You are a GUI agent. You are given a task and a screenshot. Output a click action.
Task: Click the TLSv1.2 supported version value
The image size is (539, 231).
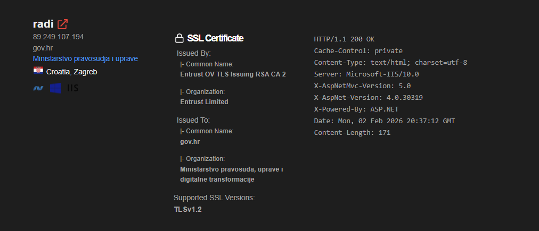point(187,209)
